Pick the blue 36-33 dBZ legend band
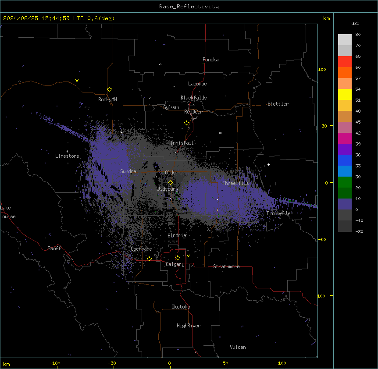The image size is (378, 369). (x=345, y=160)
